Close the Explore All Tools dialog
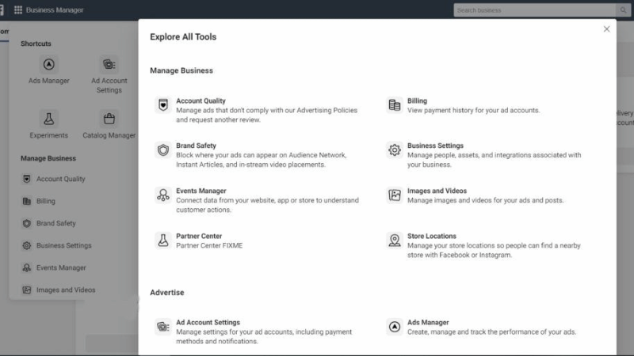The width and height of the screenshot is (634, 356). (606, 29)
